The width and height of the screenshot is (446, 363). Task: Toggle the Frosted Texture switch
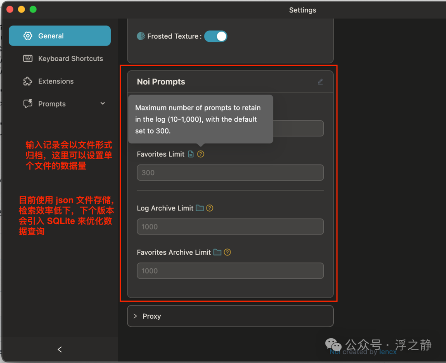point(216,36)
